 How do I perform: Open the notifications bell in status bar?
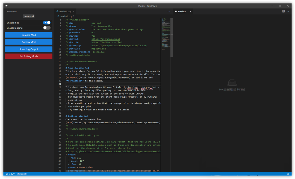[288, 174]
